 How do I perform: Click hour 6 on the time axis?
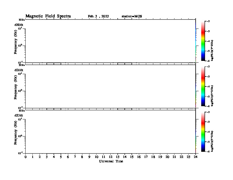(68, 157)
